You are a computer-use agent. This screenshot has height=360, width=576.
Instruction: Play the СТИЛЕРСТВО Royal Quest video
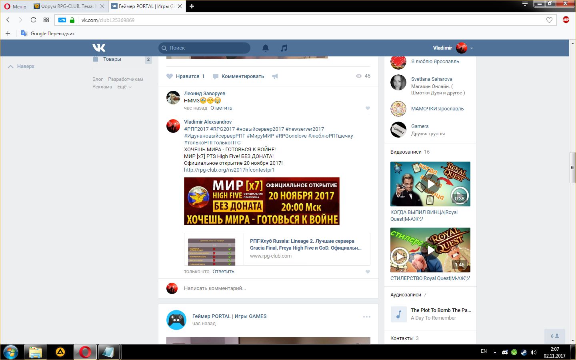[x=430, y=250]
